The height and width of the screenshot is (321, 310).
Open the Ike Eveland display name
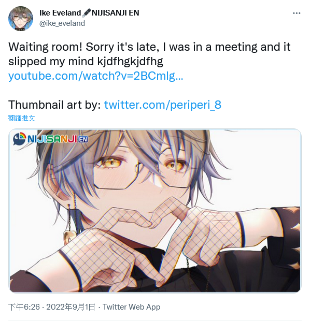click(60, 13)
